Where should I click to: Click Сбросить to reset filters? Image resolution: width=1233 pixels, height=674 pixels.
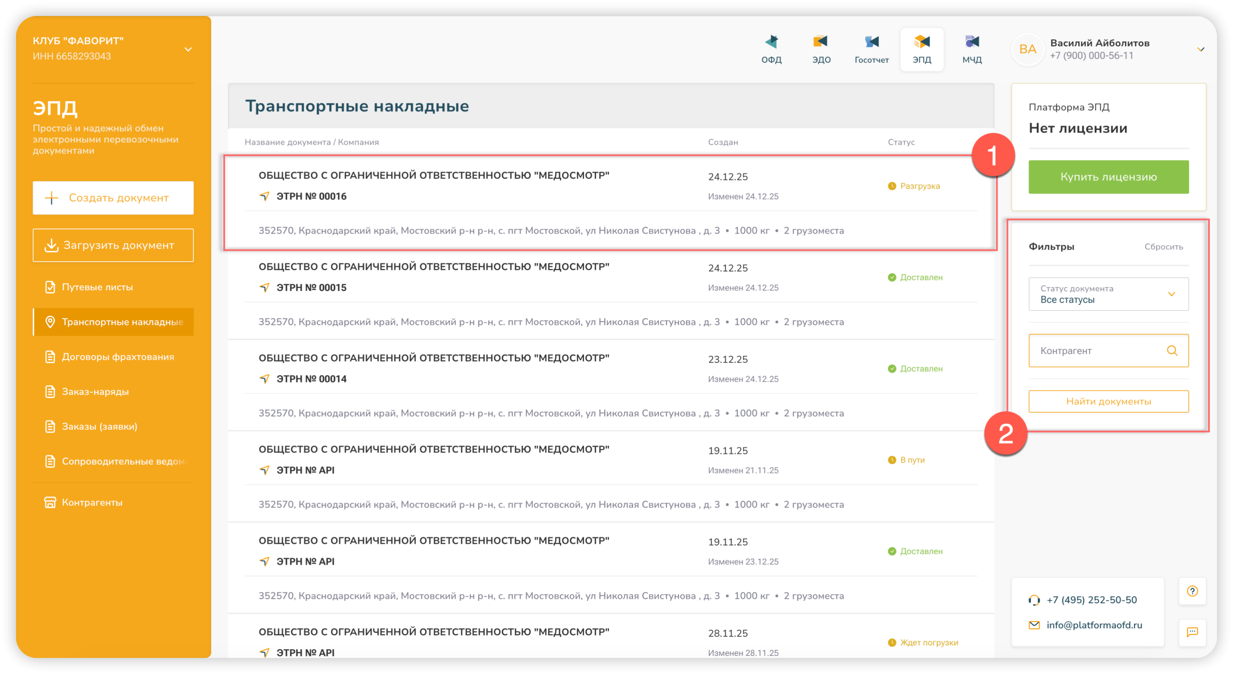(1163, 247)
